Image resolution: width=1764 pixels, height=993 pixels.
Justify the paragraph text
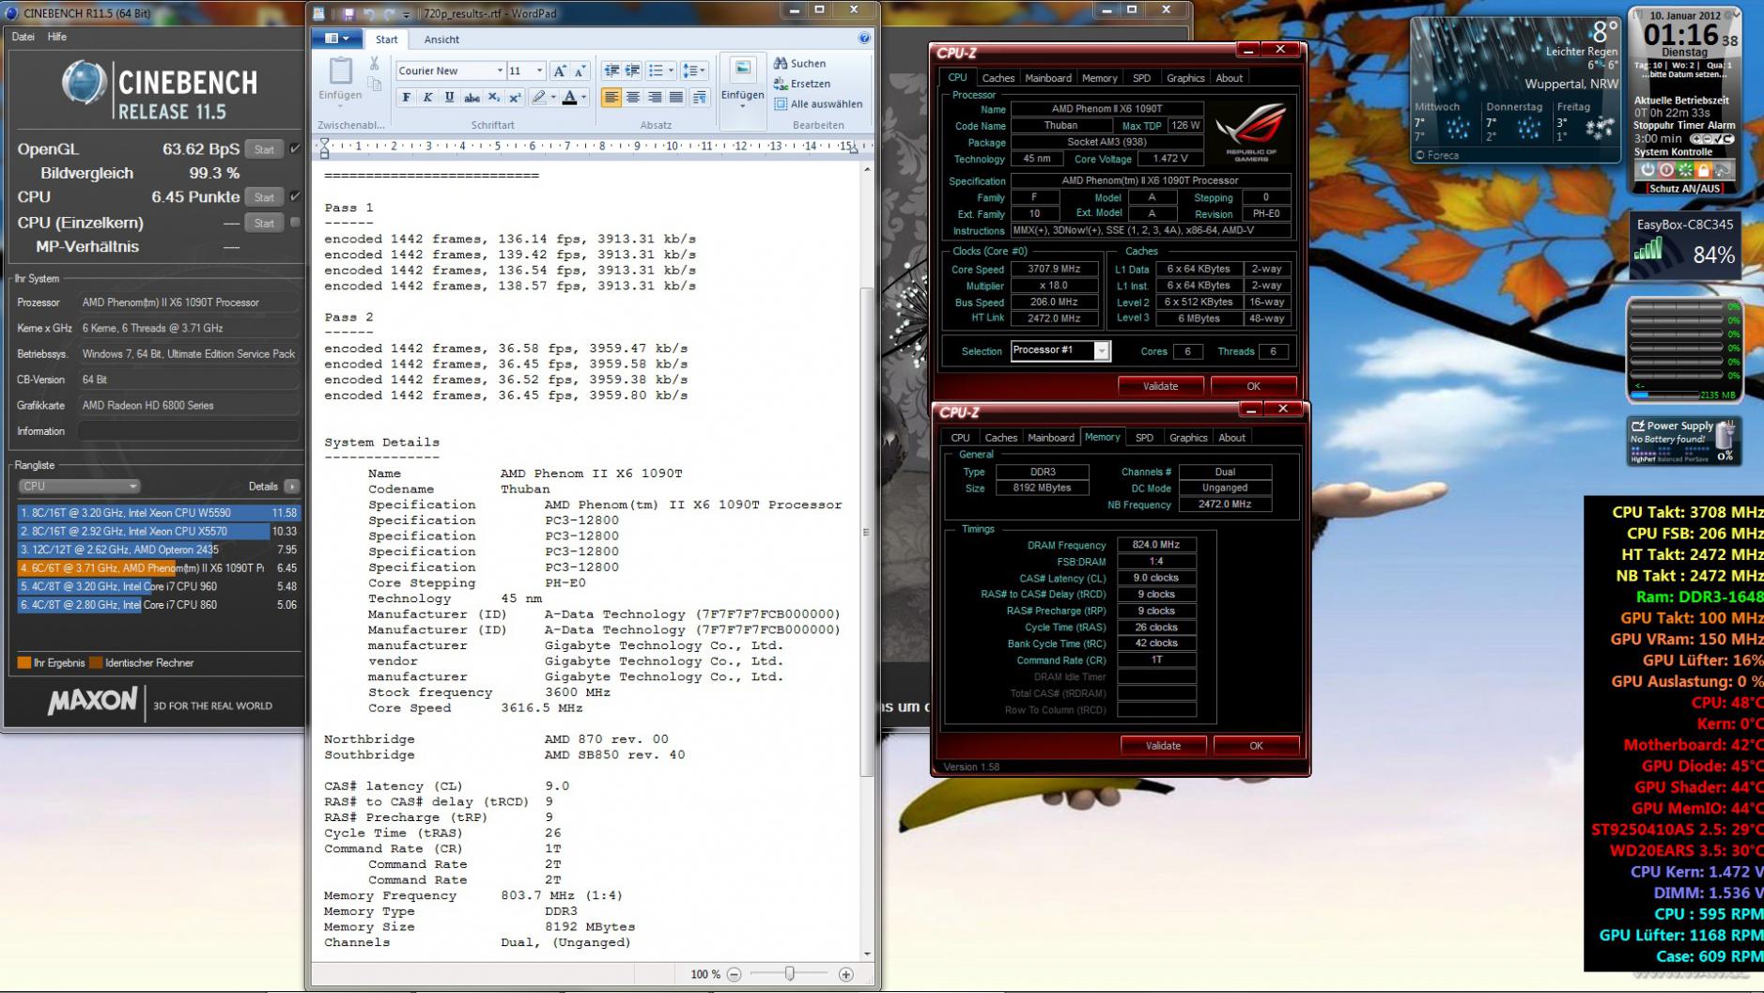[x=677, y=98]
